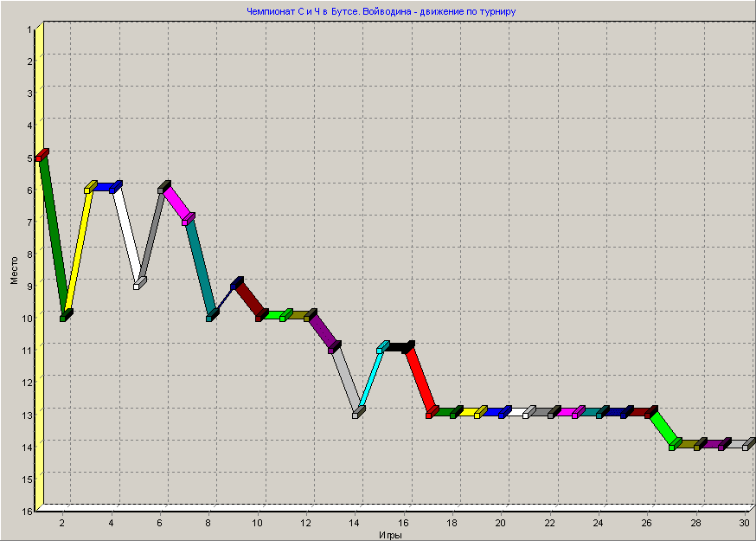Click place label 15 on the vertical axis

coord(28,479)
